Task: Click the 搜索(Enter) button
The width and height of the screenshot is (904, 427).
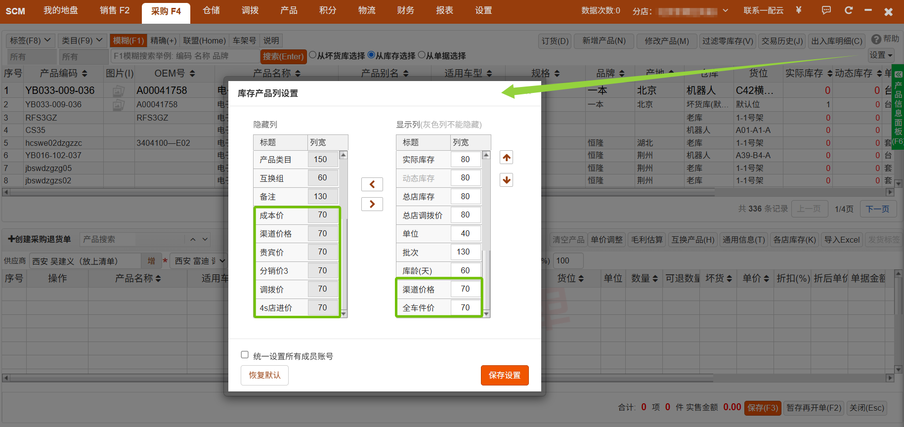Action: point(283,56)
